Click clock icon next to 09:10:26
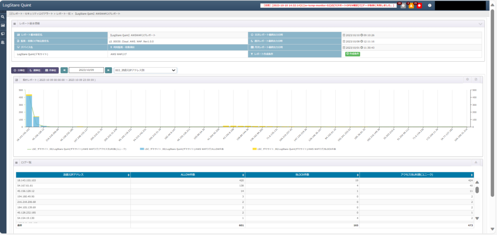This screenshot has height=235, width=497. (361, 35)
